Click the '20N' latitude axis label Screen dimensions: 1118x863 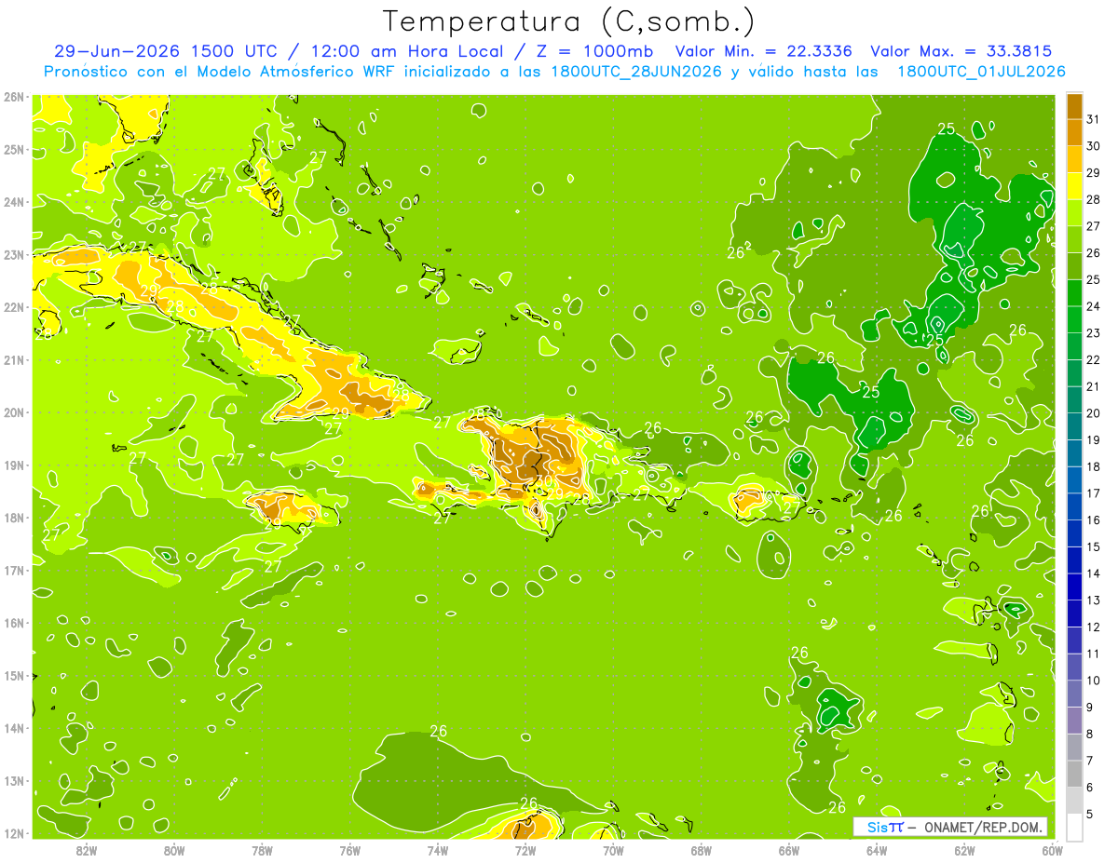pyautogui.click(x=13, y=412)
